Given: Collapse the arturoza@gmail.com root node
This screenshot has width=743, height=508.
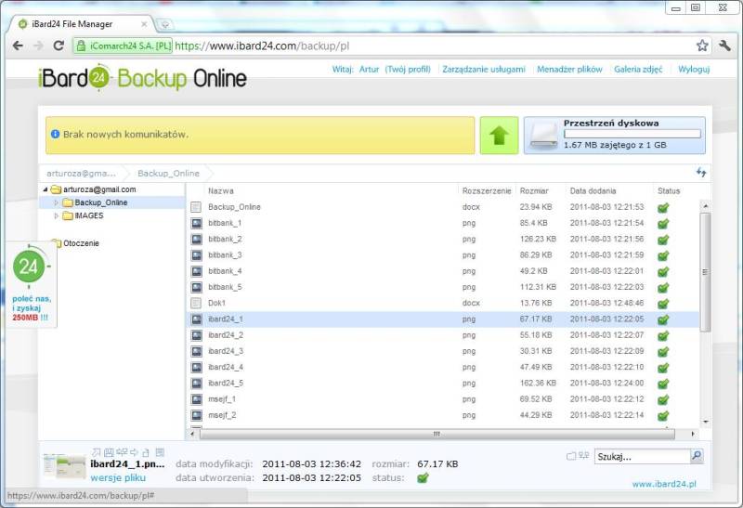Looking at the screenshot, I should [45, 189].
